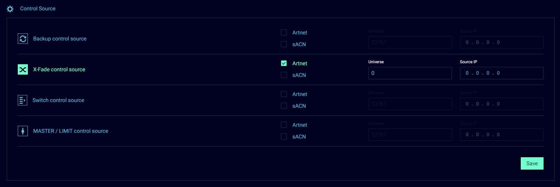Enable Artnet for Backup control source
The image size is (560, 187).
pos(284,32)
